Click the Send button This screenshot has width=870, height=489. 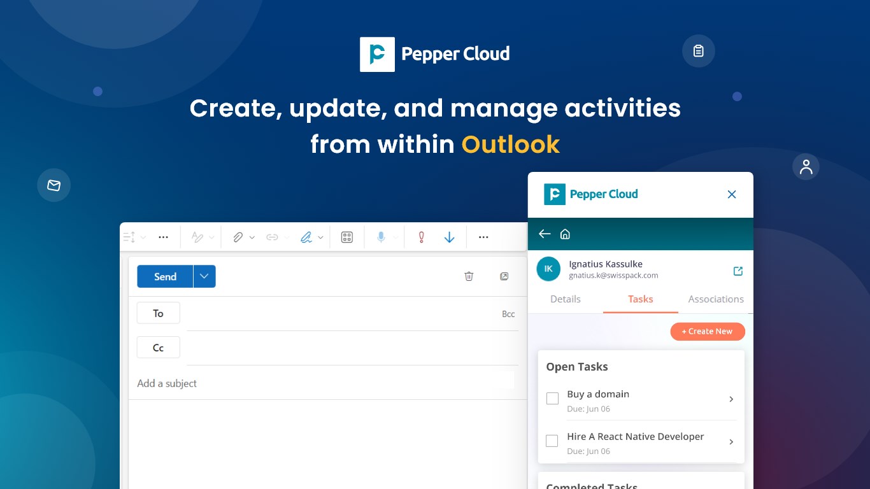click(x=165, y=276)
